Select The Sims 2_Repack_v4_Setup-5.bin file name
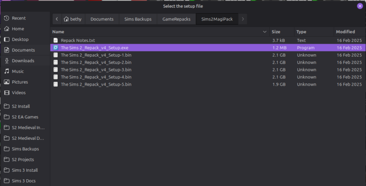Viewport: 366px width, 186px height. (96, 84)
